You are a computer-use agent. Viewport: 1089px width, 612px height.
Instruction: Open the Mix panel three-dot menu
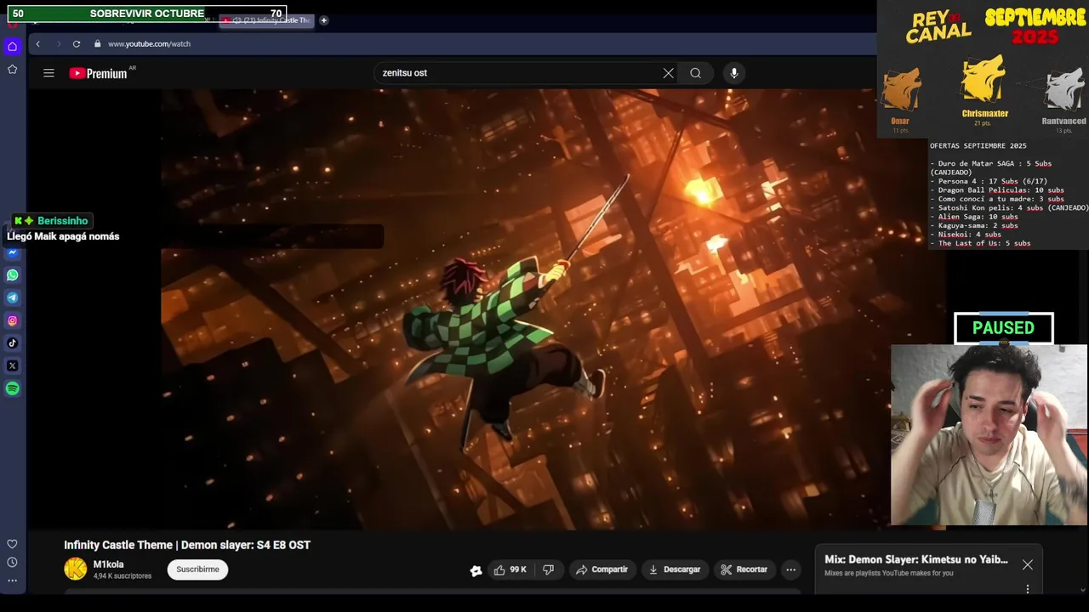(1028, 589)
